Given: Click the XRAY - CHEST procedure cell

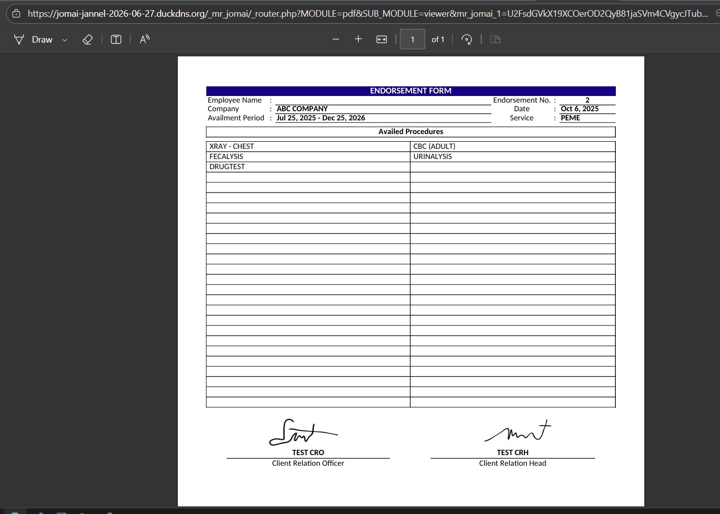Looking at the screenshot, I should 308,146.
